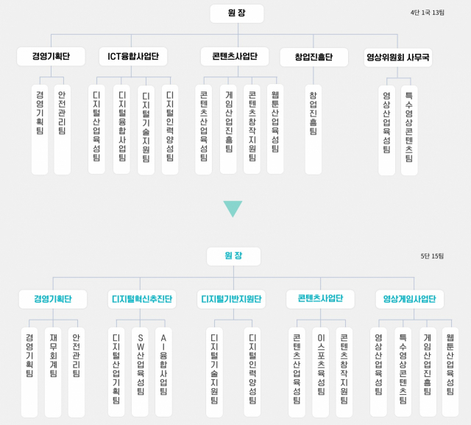This screenshot has width=471, height=425.
Task: Select the ICT융합사업단 box
Action: 133,57
